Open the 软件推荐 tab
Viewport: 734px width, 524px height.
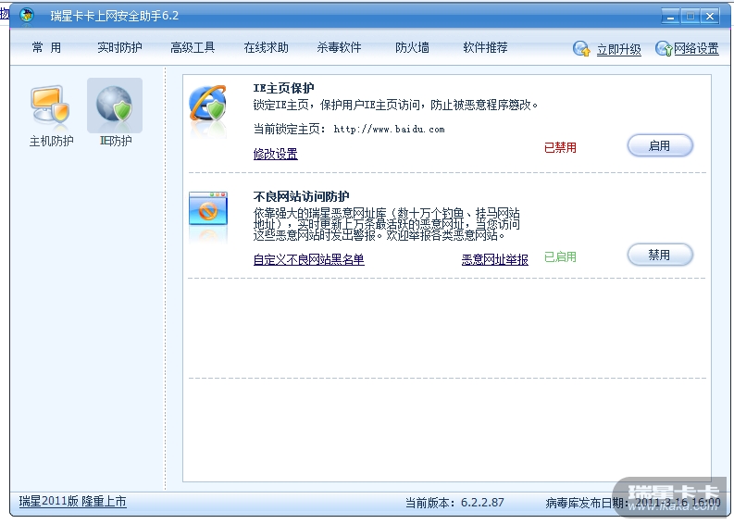[485, 47]
